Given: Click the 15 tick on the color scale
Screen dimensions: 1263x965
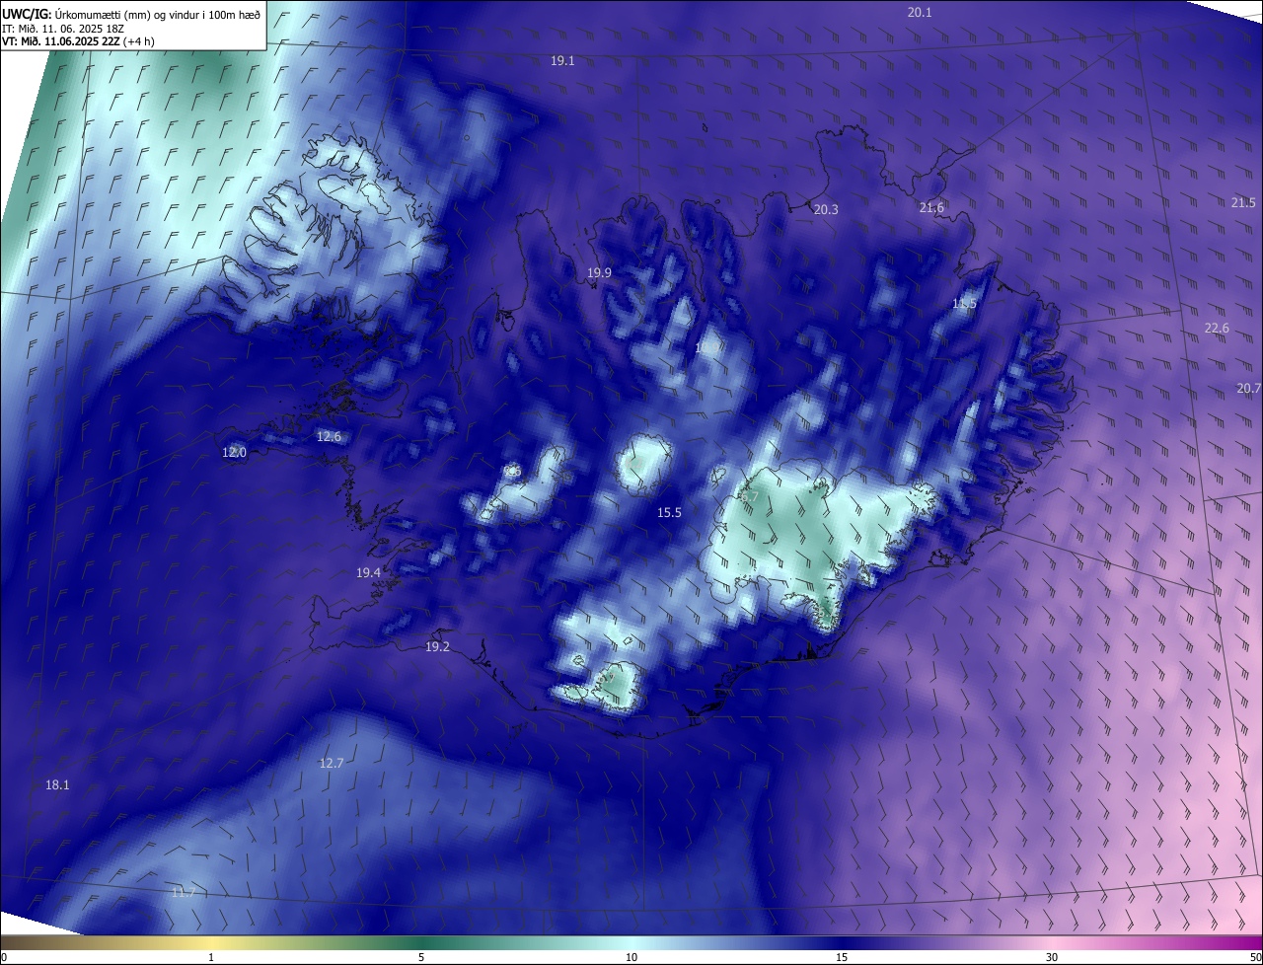Looking at the screenshot, I should tap(842, 957).
